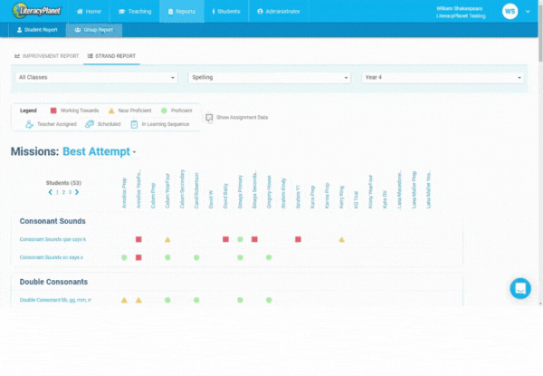The image size is (543, 376).
Task: Switch to the Student Report tab
Action: 39,30
